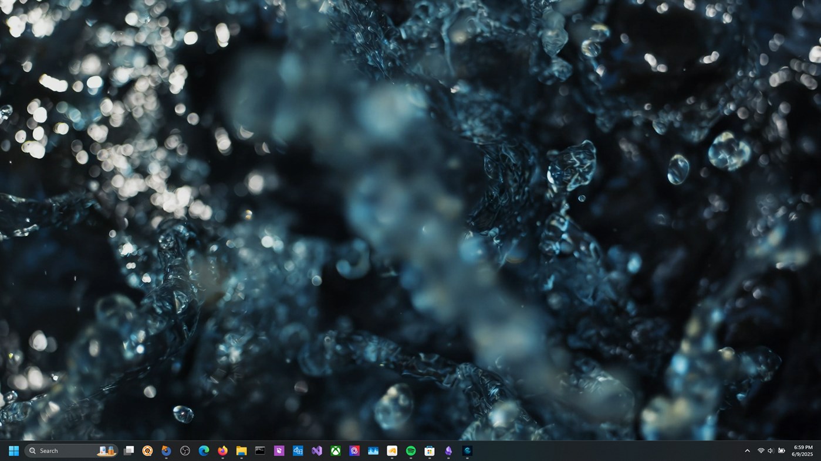This screenshot has width=821, height=461.
Task: Expand the hidden system tray icons
Action: [x=746, y=450]
